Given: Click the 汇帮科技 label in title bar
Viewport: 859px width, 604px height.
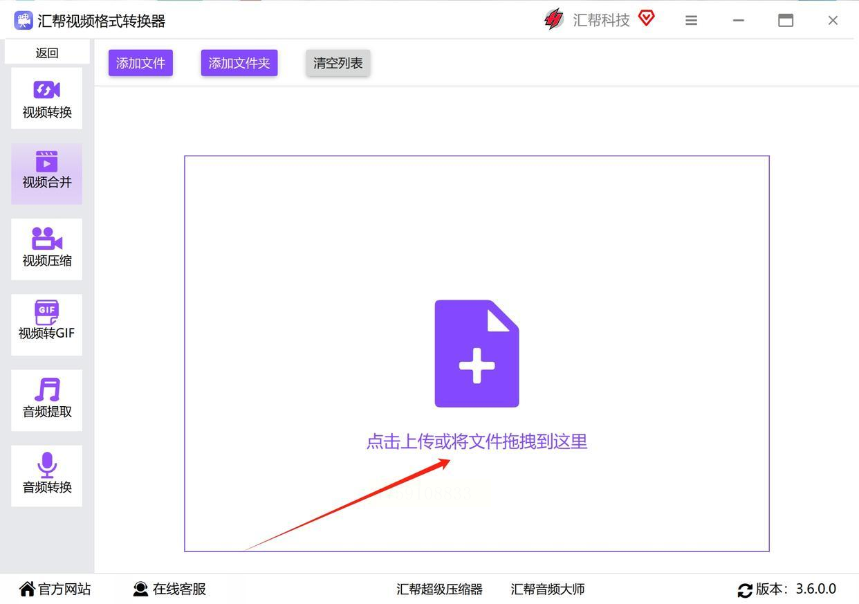Looking at the screenshot, I should [x=601, y=21].
